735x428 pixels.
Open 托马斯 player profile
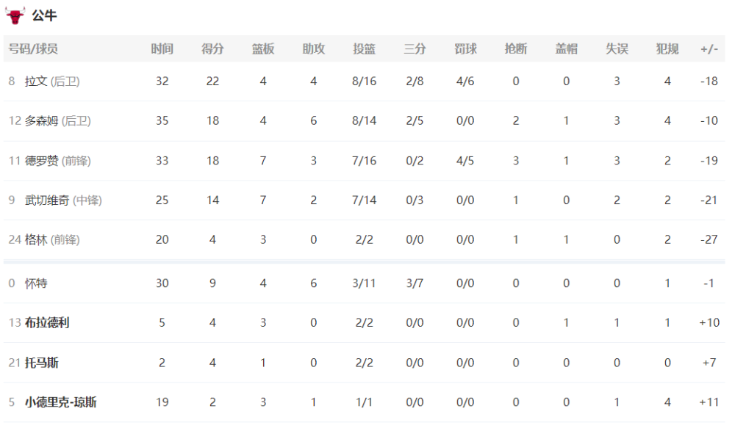(x=42, y=363)
